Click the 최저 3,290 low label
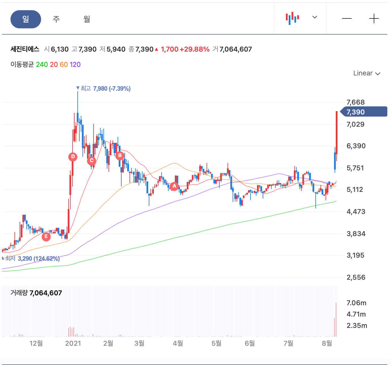The image size is (391, 365). [31, 258]
